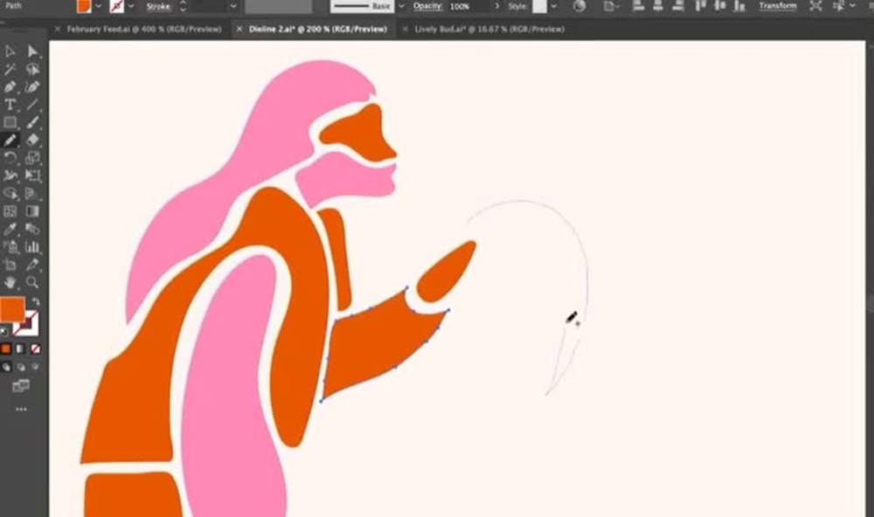874x517 pixels.
Task: Select the Direct Selection tool
Action: pos(32,52)
